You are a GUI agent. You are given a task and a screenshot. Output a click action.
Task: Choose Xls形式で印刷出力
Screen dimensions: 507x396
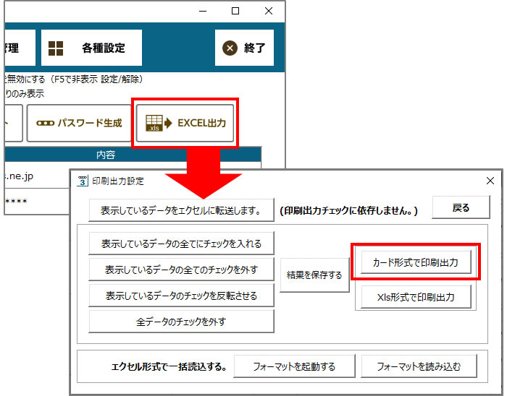click(415, 297)
